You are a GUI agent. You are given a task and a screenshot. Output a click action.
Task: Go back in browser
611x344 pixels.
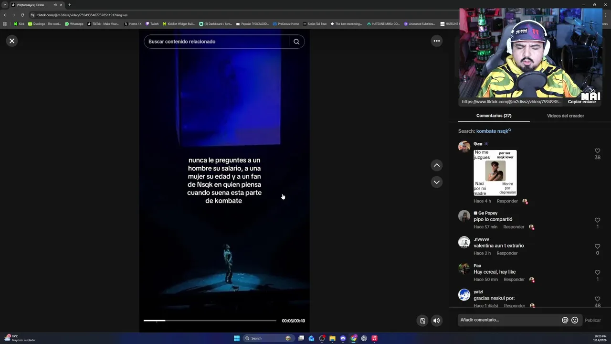tap(5, 15)
